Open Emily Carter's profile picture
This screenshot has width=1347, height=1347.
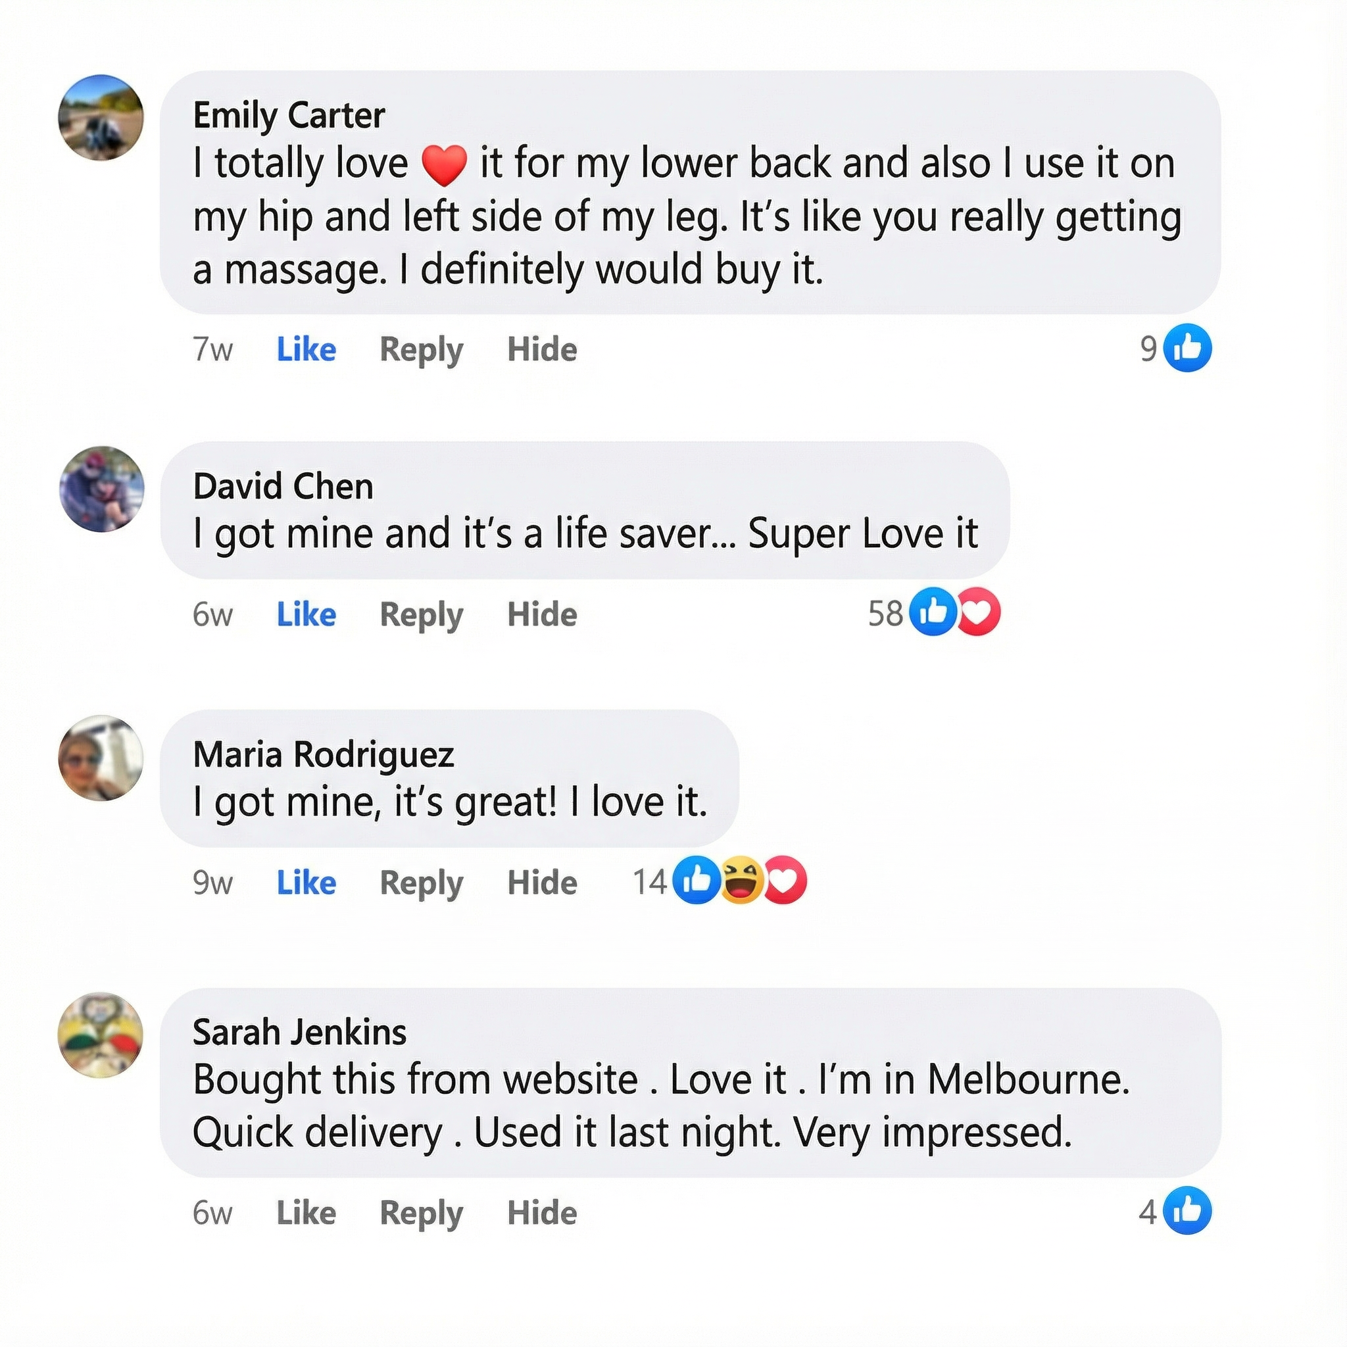coord(101,117)
